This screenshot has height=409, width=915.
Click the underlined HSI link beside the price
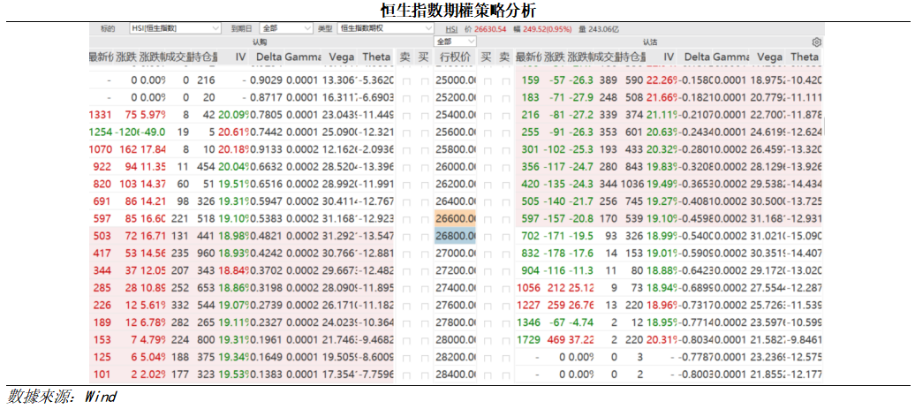tap(451, 28)
